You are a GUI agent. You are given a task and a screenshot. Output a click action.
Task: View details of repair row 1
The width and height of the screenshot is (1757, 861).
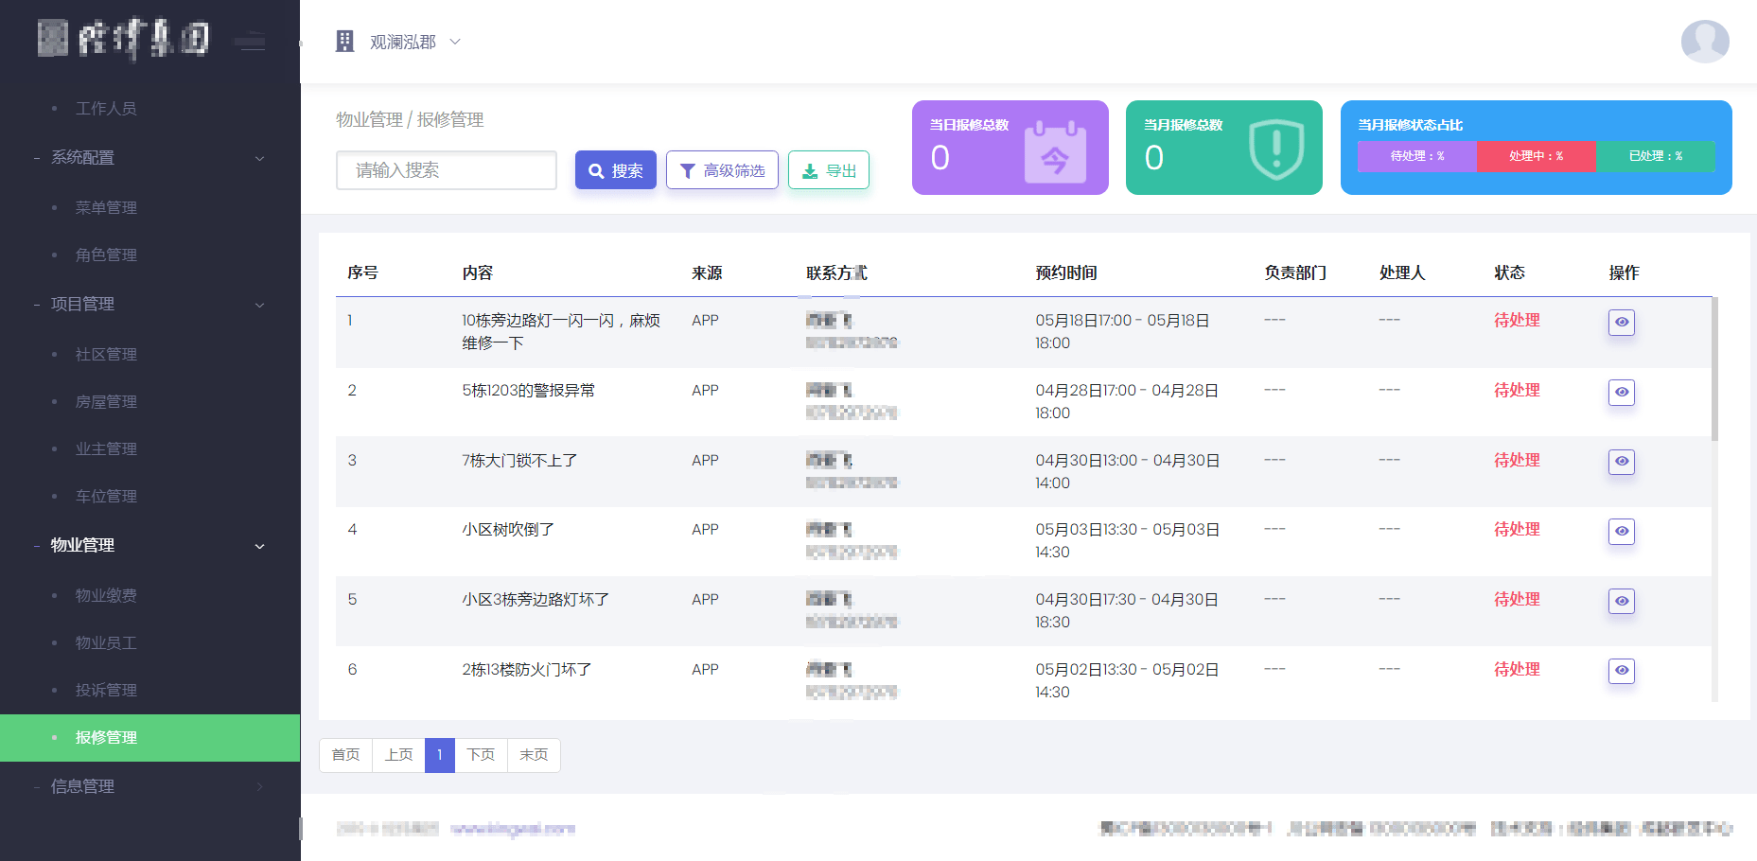(x=1621, y=323)
